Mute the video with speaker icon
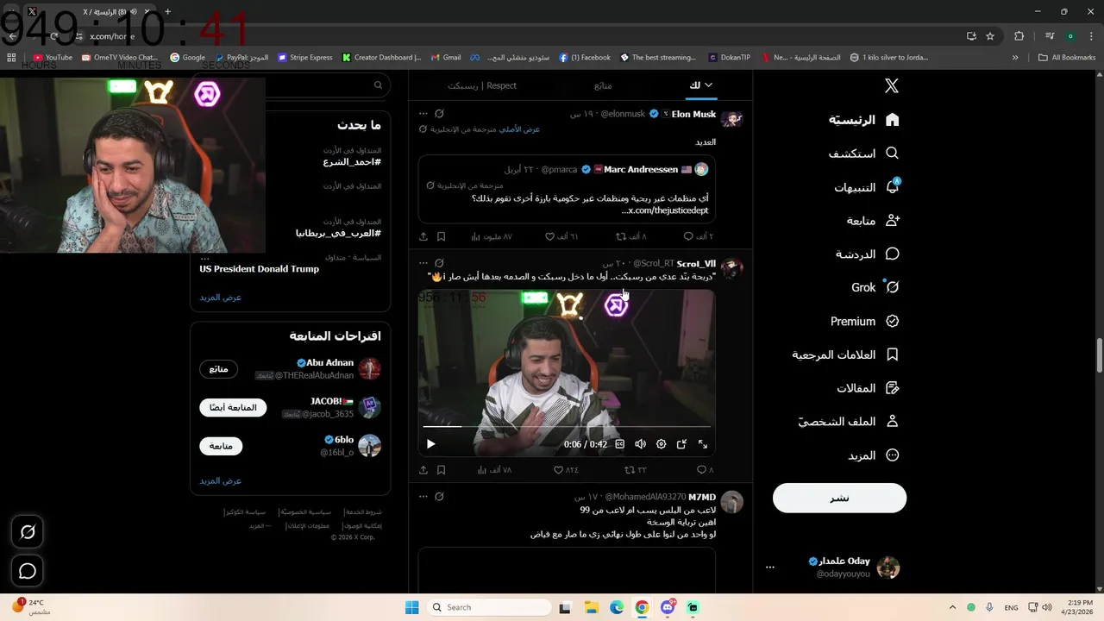Screen dimensions: 1104x621 click(x=640, y=444)
